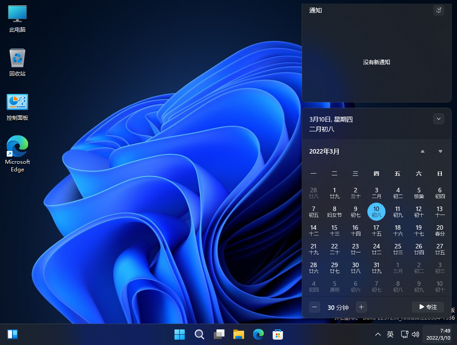
Task: Click the 2022年3月 month header
Action: 324,151
